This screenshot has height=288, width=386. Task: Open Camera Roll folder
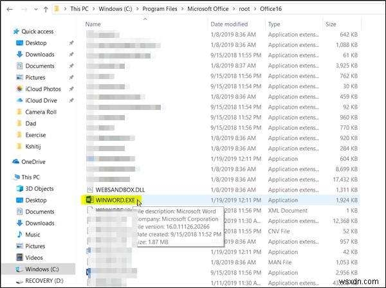(41, 112)
